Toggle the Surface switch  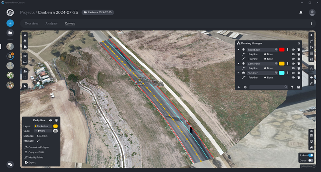(x=311, y=155)
